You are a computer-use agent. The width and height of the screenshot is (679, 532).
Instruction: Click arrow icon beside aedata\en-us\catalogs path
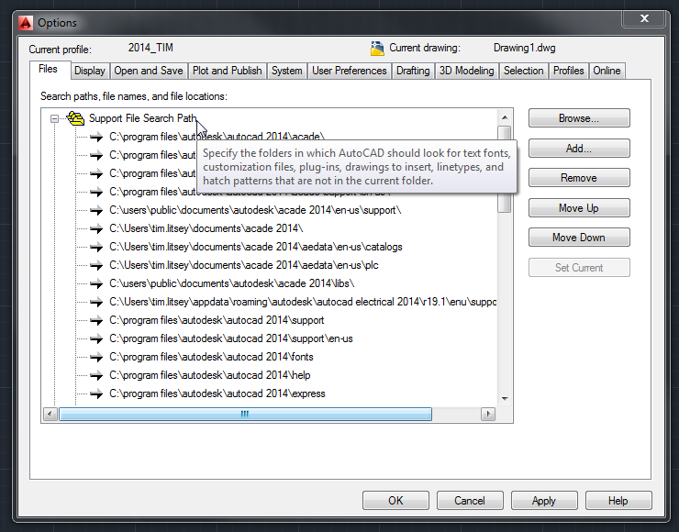pos(96,247)
